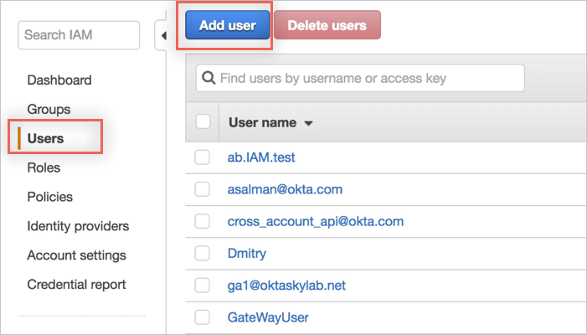
Task: Open the Roles section
Action: pyautogui.click(x=44, y=167)
